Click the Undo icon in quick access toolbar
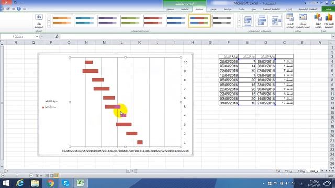335x188 pixels. (x=321, y=3)
